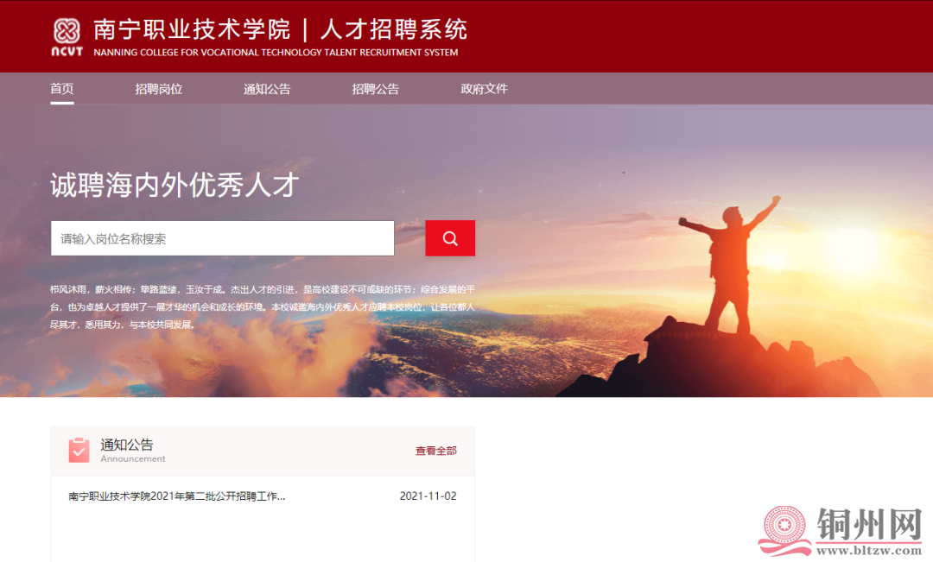Click the 诚聘海内外优秀人才 banner heading
Viewport: 933px width, 562px height.
click(175, 185)
